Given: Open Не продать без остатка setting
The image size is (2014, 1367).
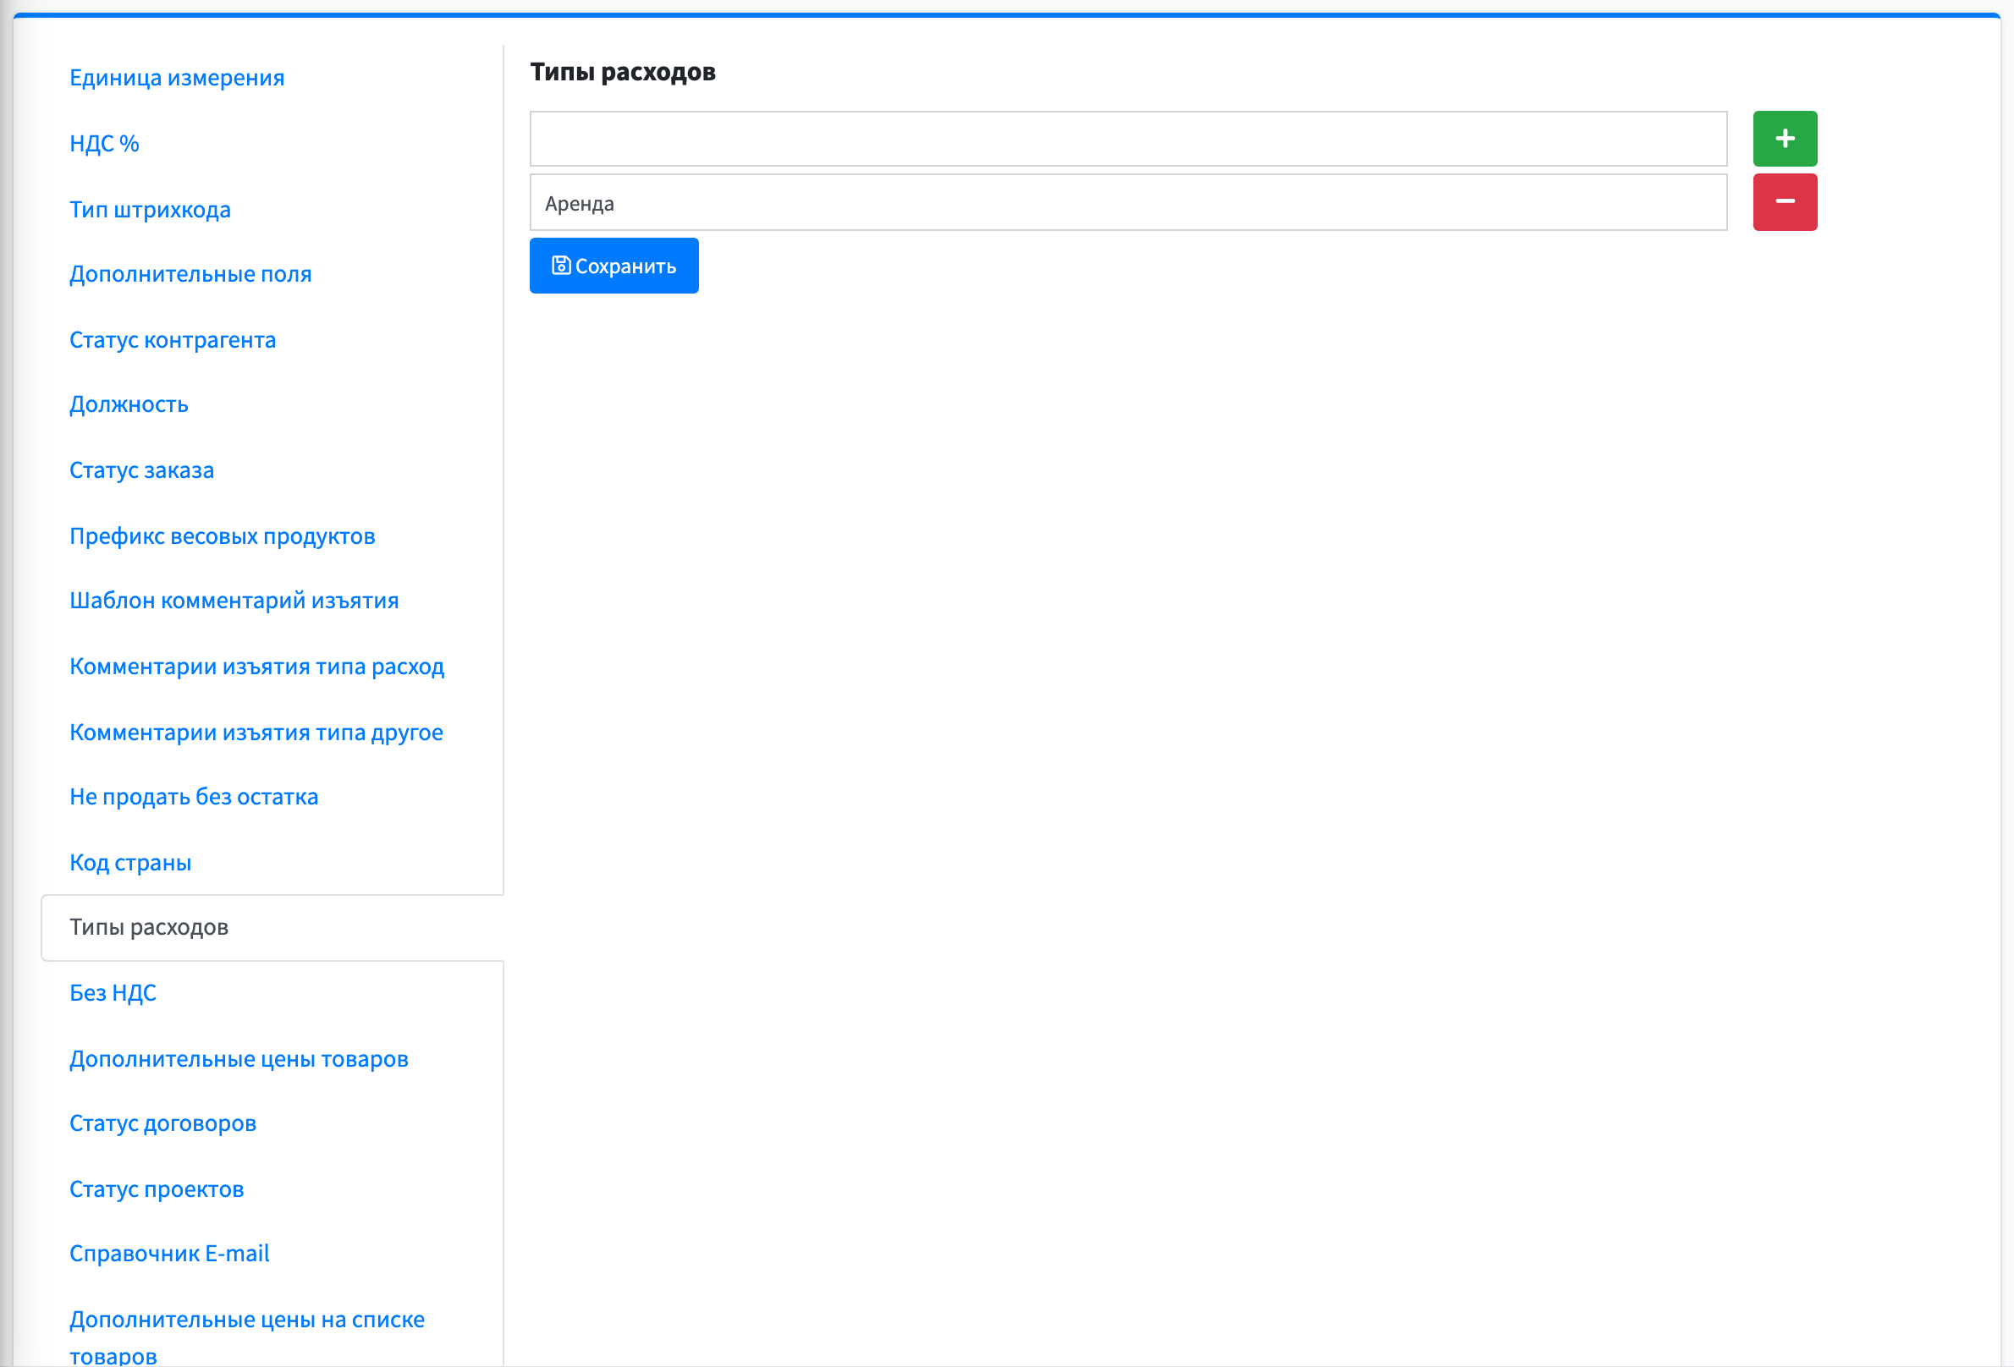Looking at the screenshot, I should pos(193,797).
